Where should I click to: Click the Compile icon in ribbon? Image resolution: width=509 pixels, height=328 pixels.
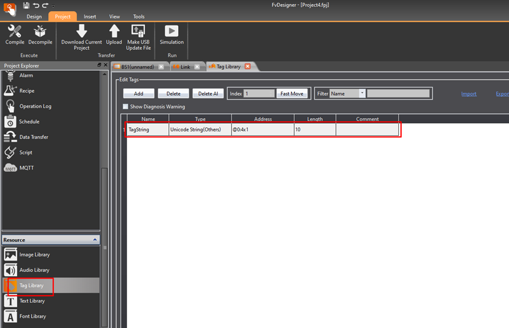click(15, 31)
